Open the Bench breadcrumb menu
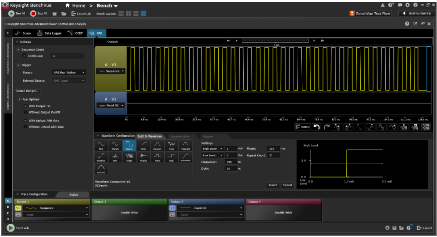The width and height of the screenshot is (437, 237). point(107,5)
